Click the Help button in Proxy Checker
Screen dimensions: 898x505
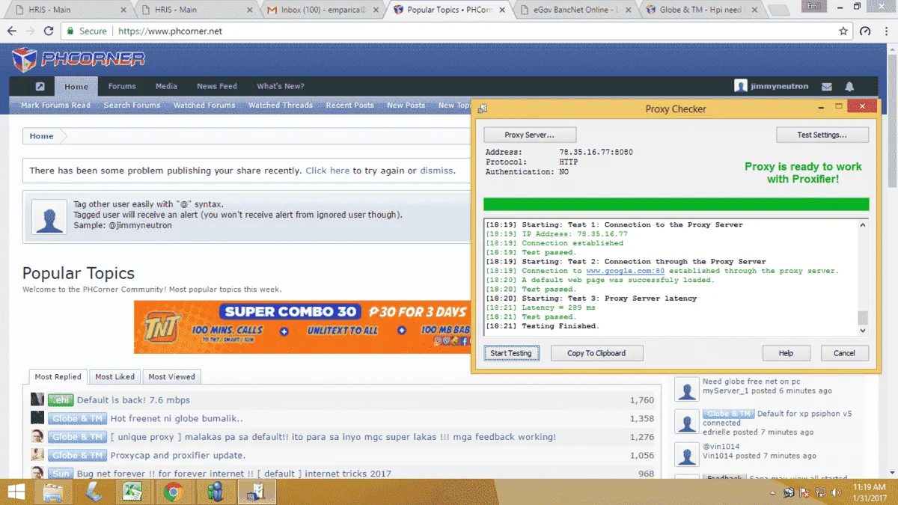click(x=786, y=353)
